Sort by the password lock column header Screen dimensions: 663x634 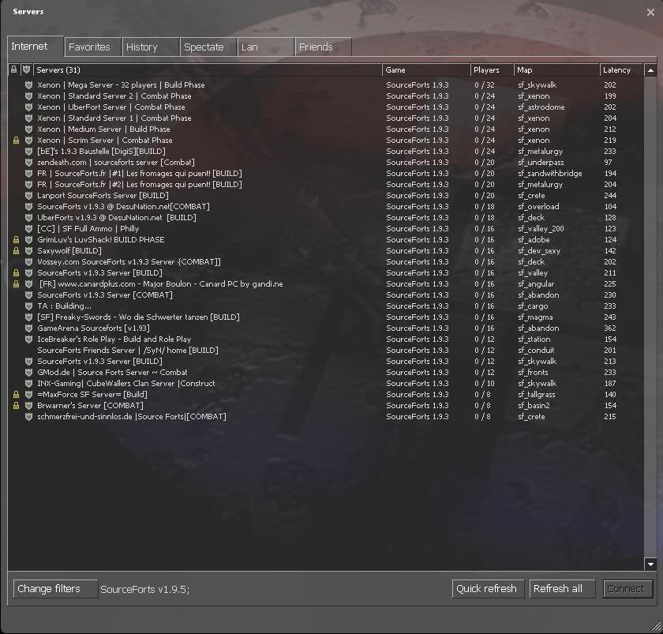coord(14,70)
